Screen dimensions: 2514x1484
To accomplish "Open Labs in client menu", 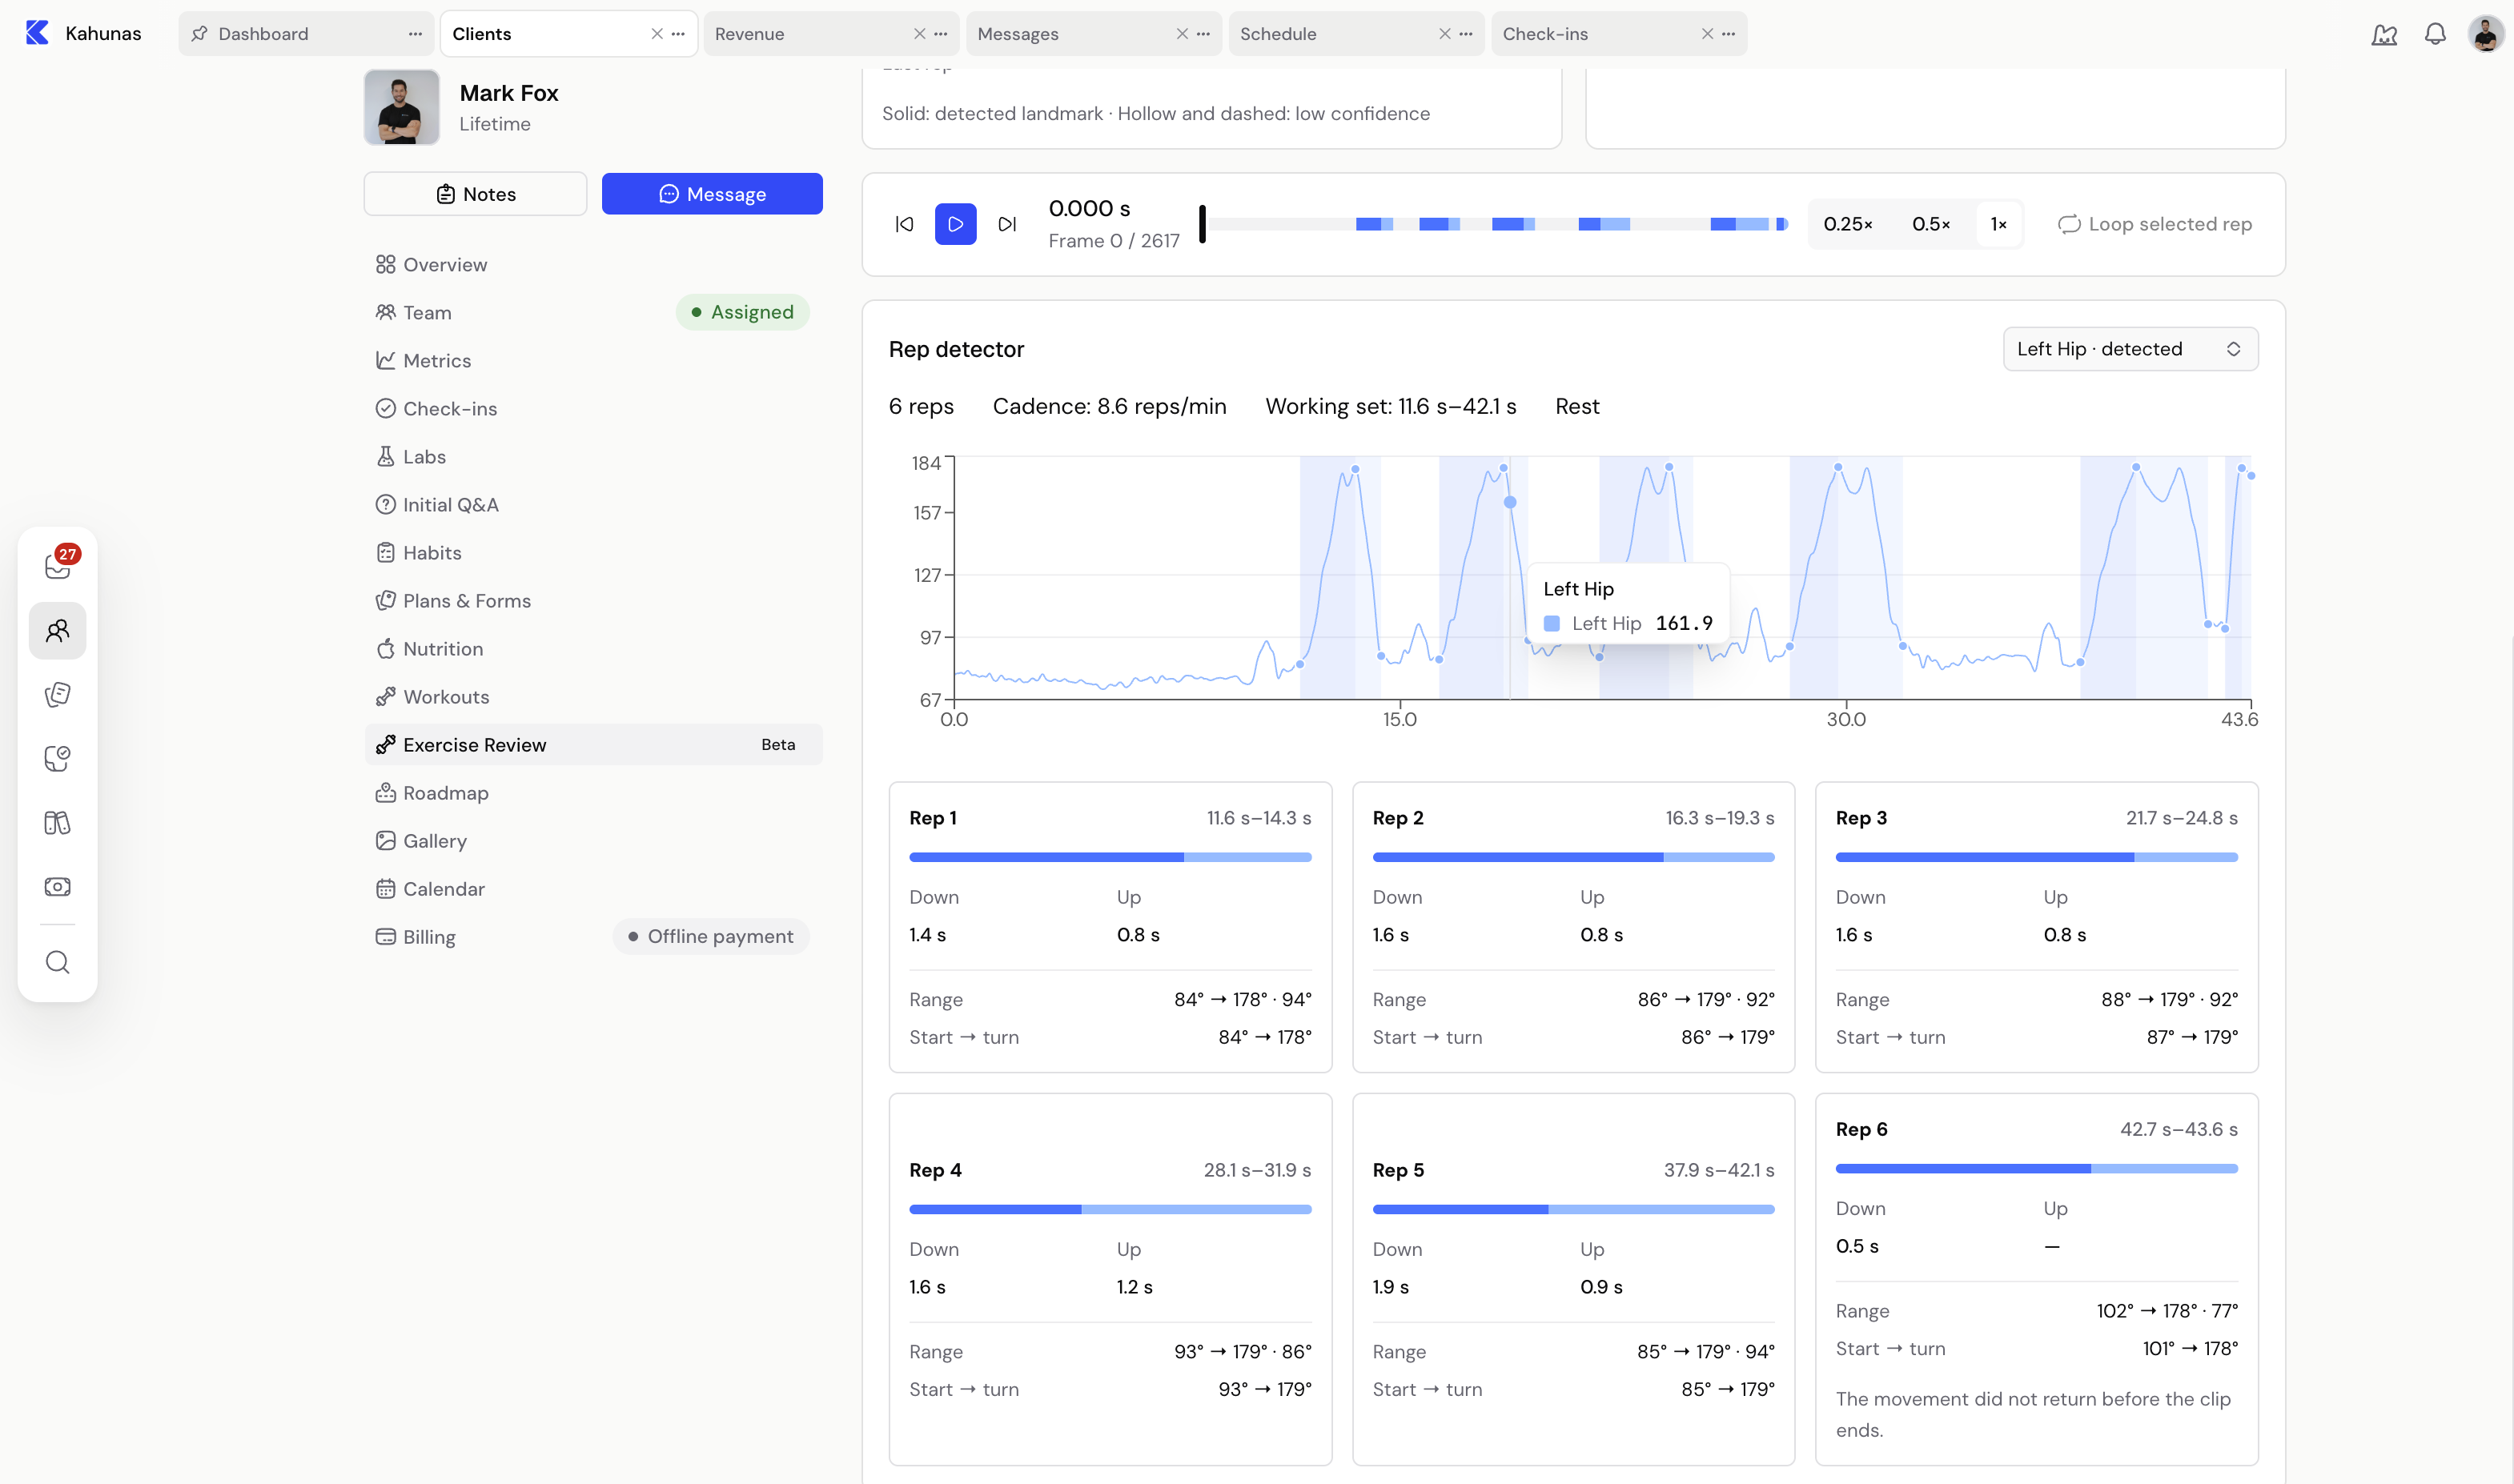I will pos(593,457).
